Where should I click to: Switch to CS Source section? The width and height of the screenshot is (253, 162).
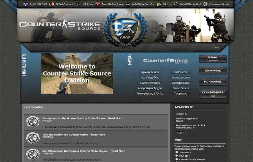pos(88,4)
